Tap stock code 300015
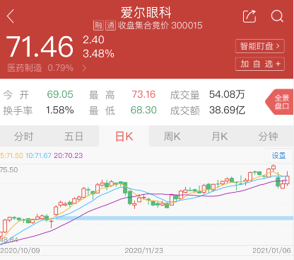Viewport: 294px width, 260px height. pos(187,26)
